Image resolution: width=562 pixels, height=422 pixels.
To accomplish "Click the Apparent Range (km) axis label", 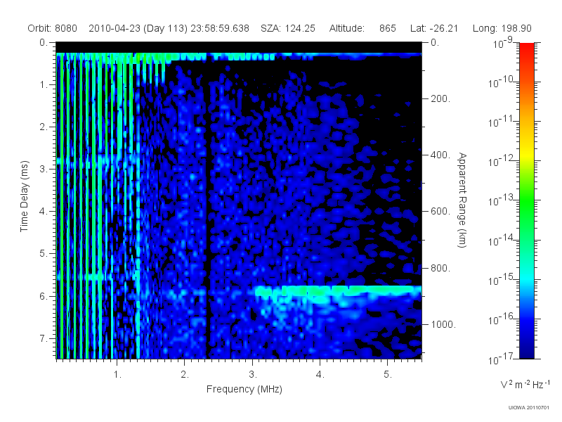I will tap(462, 200).
